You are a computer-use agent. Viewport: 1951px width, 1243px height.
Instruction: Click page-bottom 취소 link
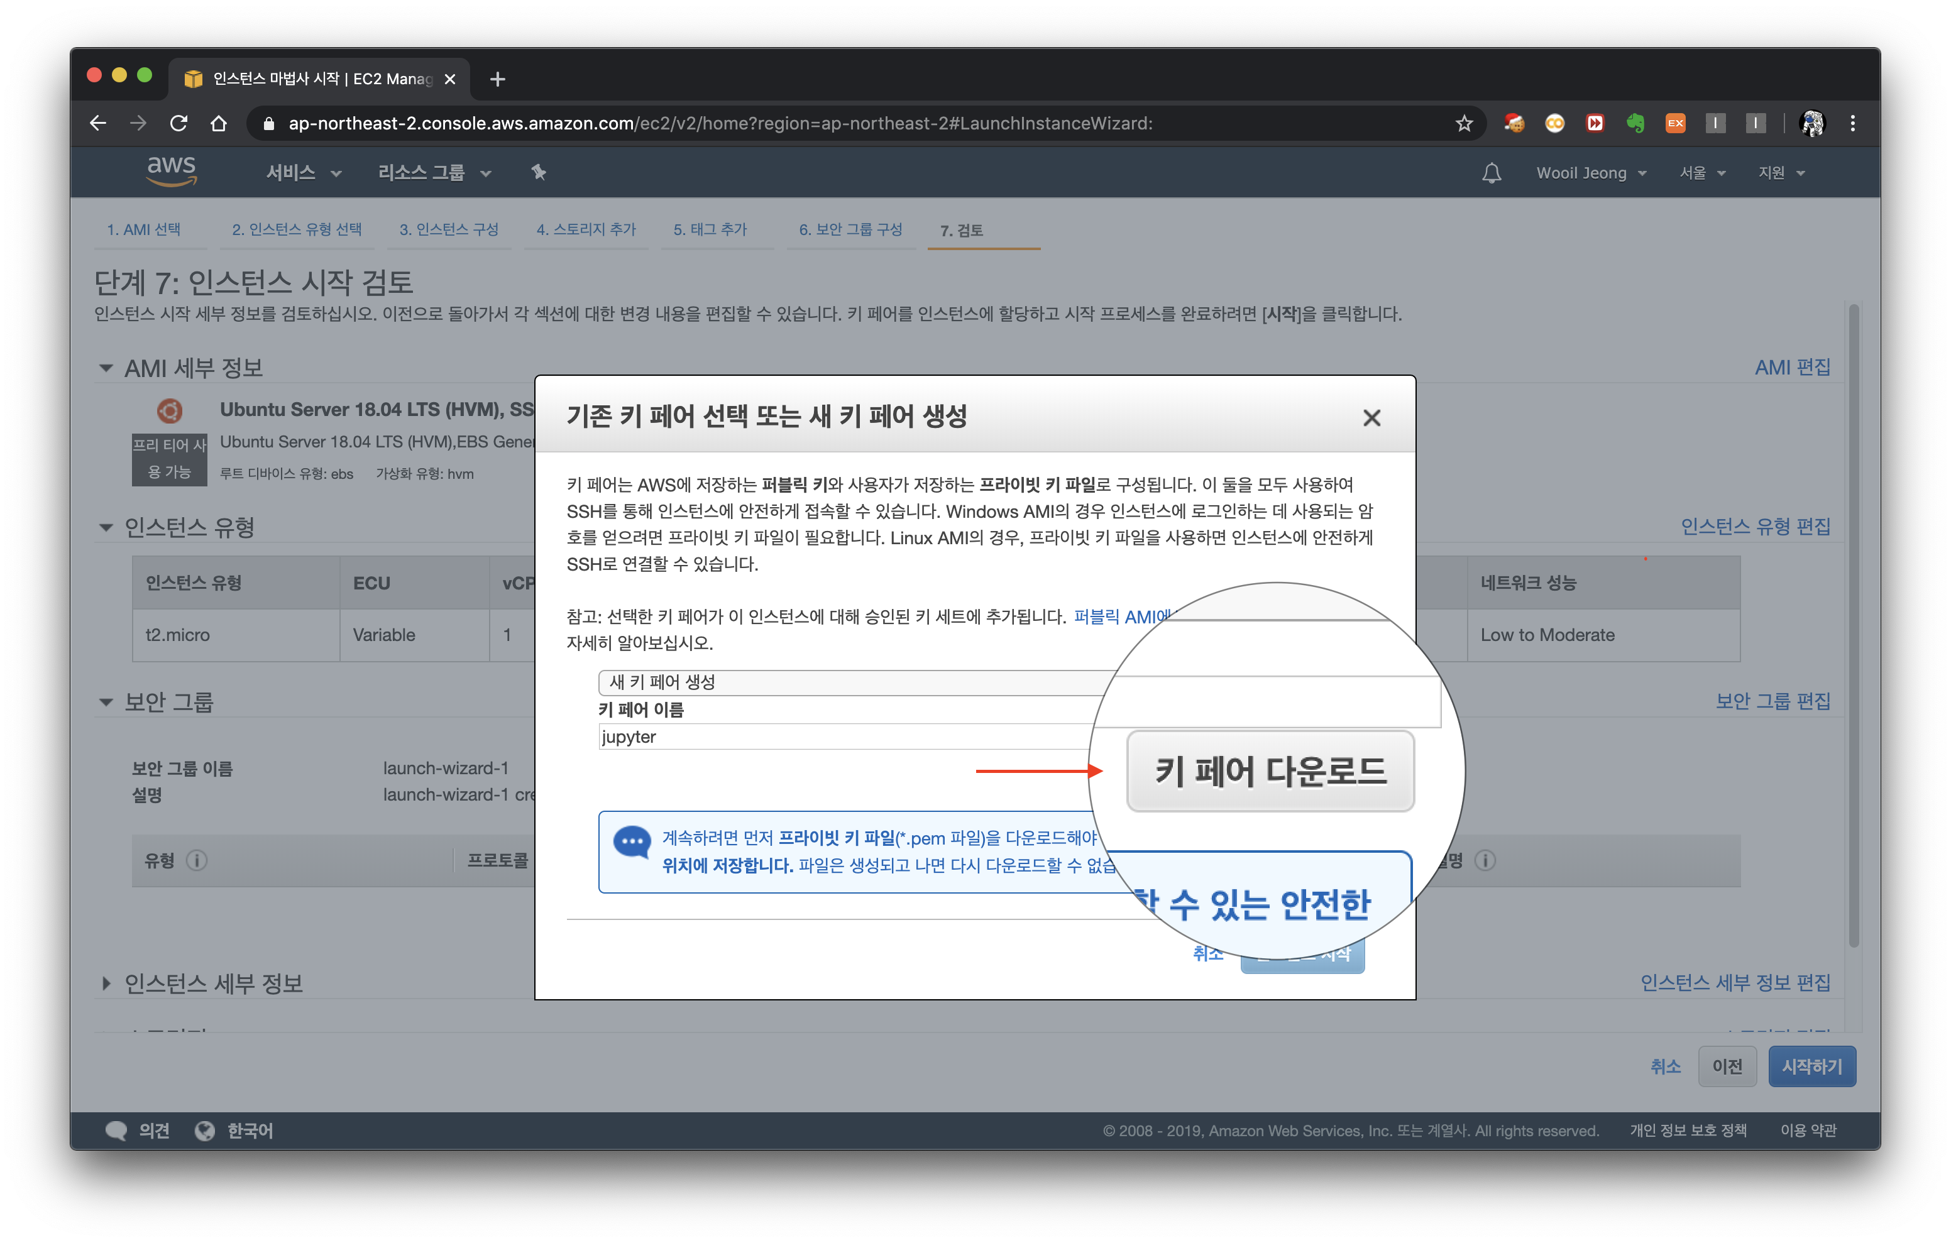click(x=1665, y=1066)
